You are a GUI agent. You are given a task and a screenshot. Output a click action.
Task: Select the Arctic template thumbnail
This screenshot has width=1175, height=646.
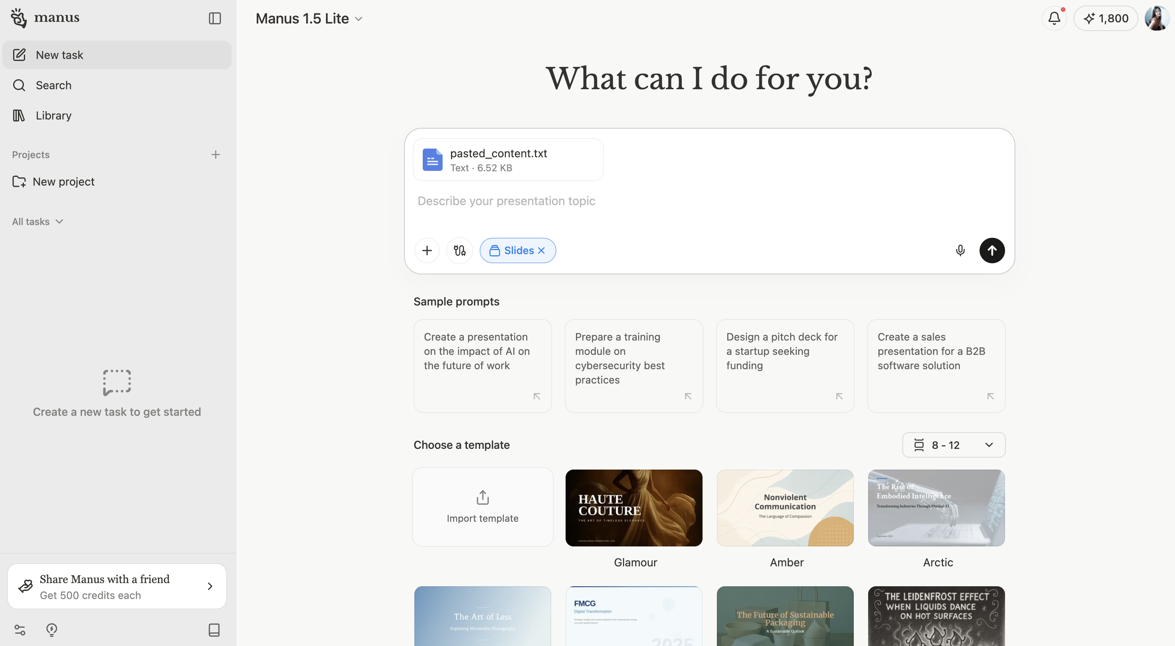click(x=937, y=508)
